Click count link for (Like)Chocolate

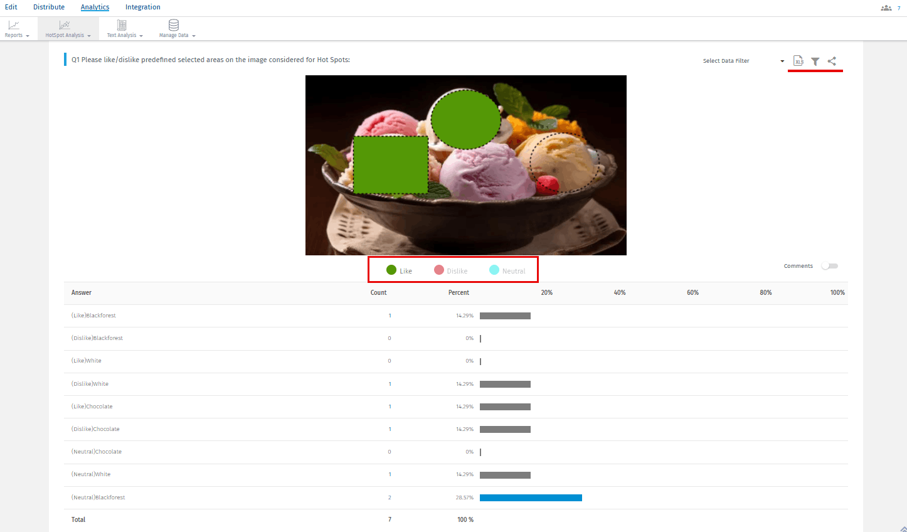(390, 406)
